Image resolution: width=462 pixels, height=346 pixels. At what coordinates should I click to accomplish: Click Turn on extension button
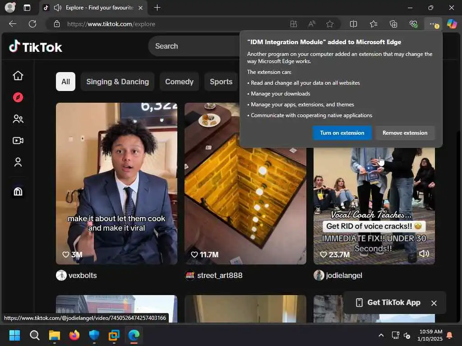342,133
